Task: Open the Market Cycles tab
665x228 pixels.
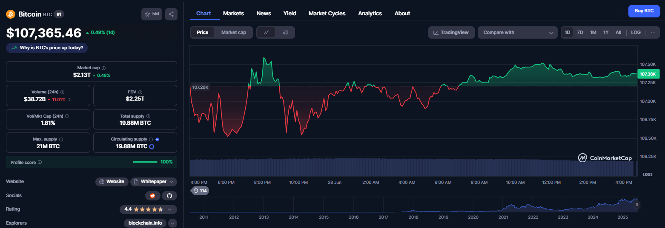Action: 327,13
